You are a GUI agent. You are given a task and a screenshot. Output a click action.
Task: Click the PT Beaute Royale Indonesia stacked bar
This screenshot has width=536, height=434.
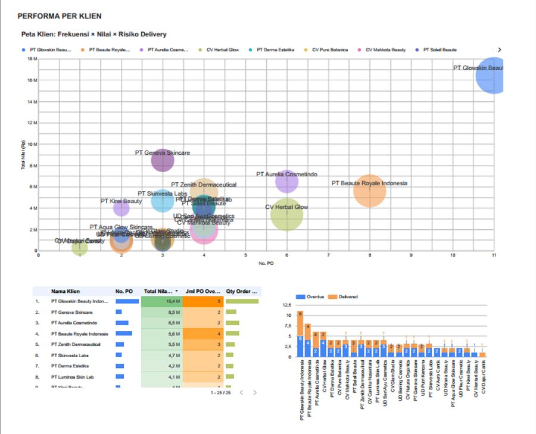(x=308, y=340)
